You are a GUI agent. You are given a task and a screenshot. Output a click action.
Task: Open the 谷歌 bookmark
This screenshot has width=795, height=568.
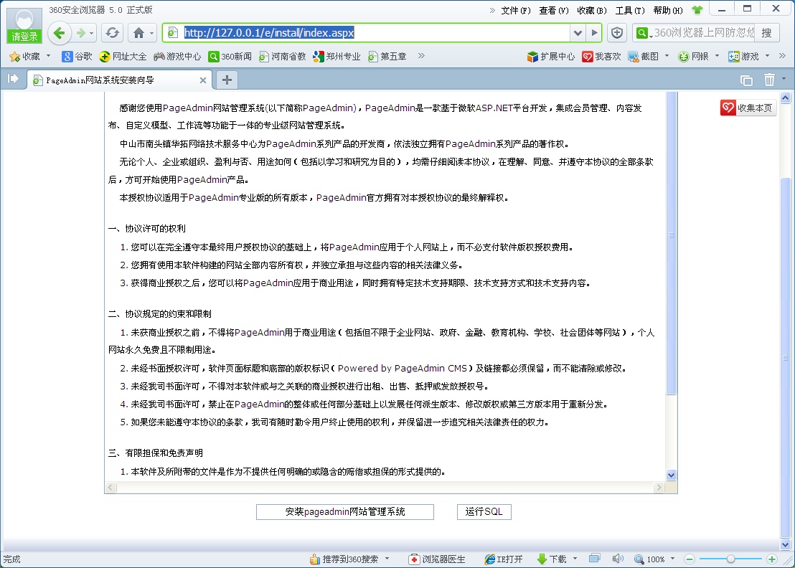pos(77,56)
